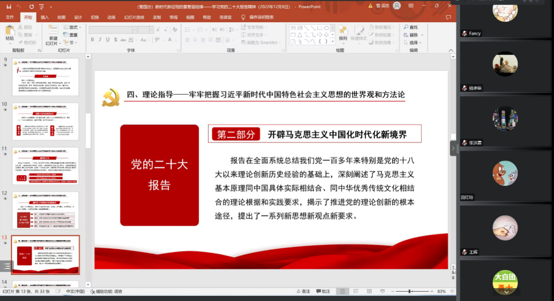Select the oval shape in shapes gallery
This screenshot has height=301, width=554.
[x=326, y=28]
